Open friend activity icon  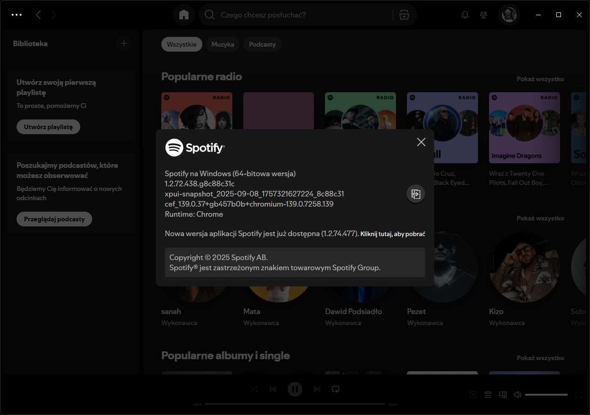[484, 15]
